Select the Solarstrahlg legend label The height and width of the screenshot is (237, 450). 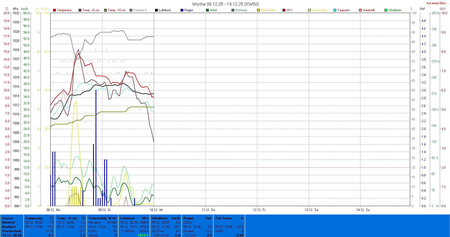(x=319, y=10)
